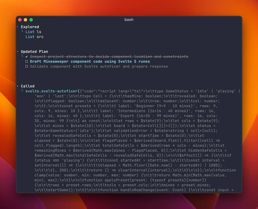Click the green maximize window button
This screenshot has height=209, width=258.
pos(31,20)
